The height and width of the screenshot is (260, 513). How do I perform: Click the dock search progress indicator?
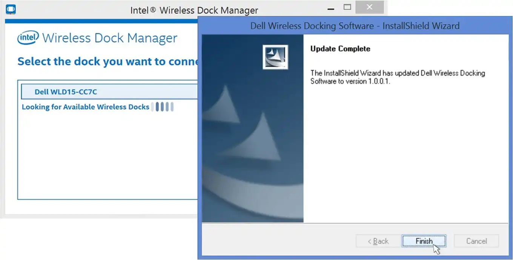163,107
